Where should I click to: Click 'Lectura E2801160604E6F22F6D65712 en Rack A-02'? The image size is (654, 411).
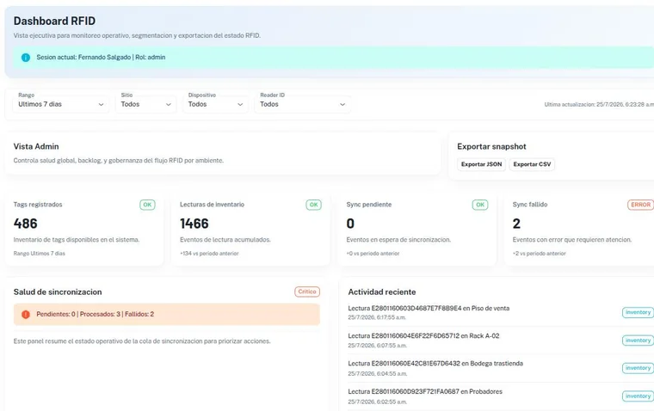(x=423, y=336)
